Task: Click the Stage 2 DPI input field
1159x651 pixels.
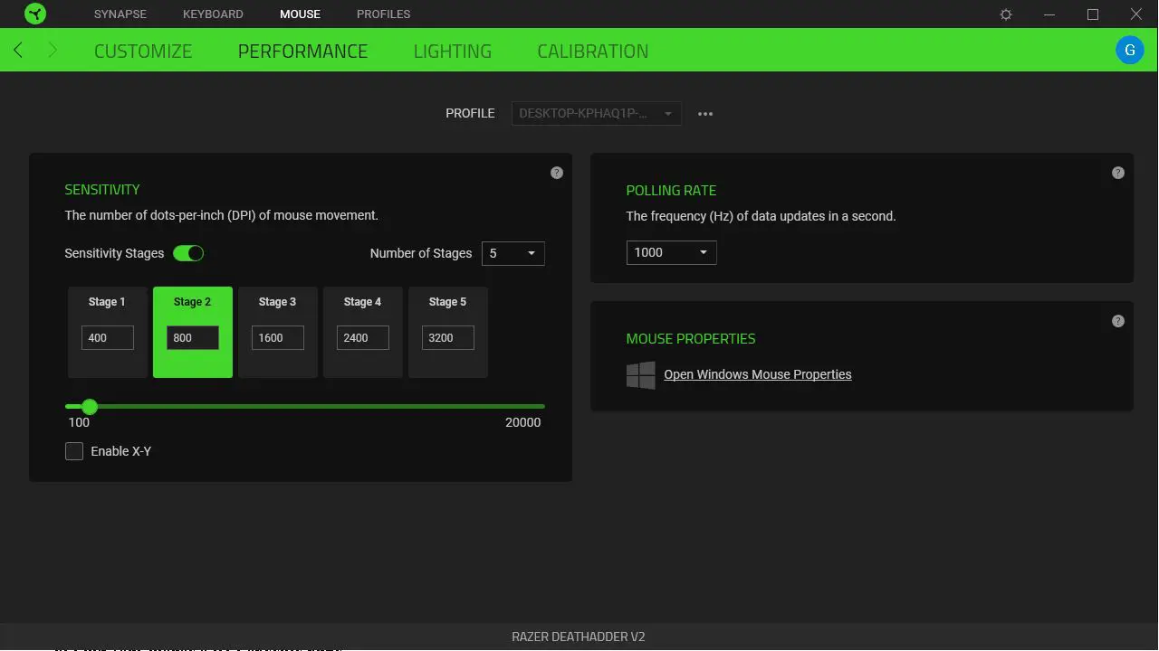Action: (191, 337)
